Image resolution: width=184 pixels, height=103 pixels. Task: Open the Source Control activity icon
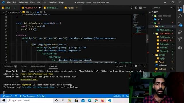click(x=180, y=24)
